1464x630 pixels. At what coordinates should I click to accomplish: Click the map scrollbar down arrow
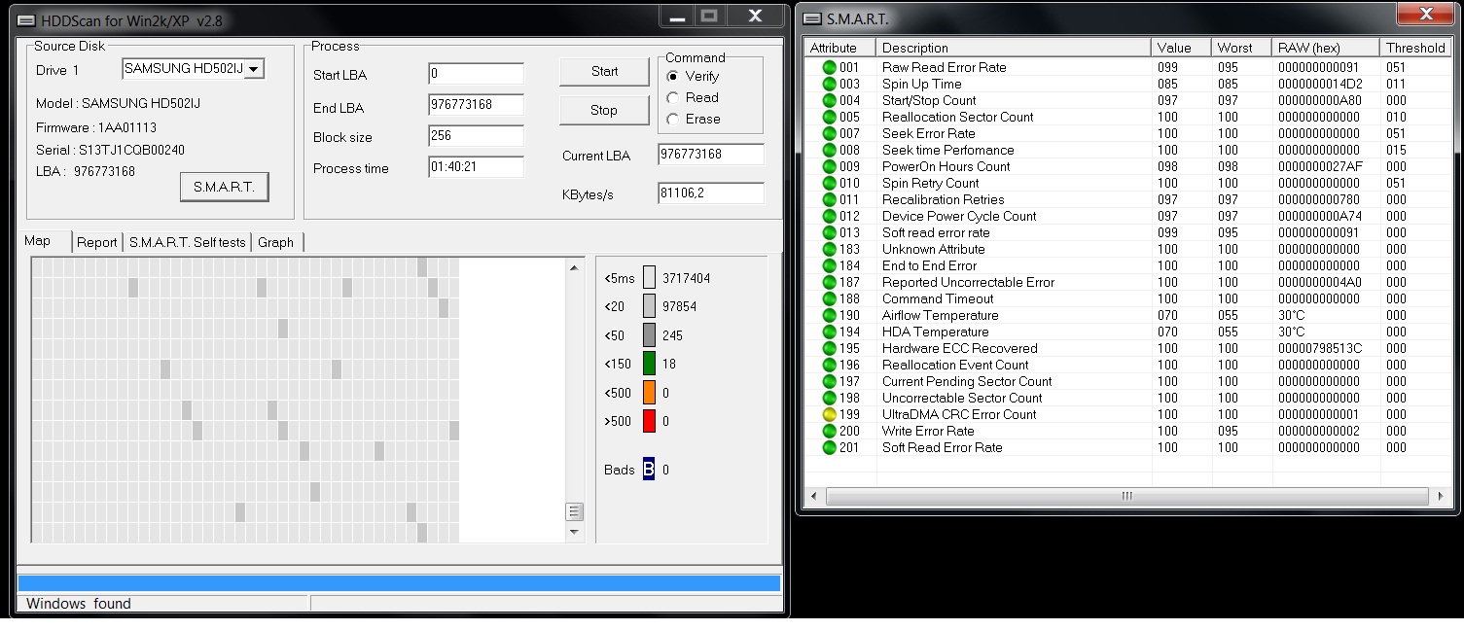click(574, 532)
